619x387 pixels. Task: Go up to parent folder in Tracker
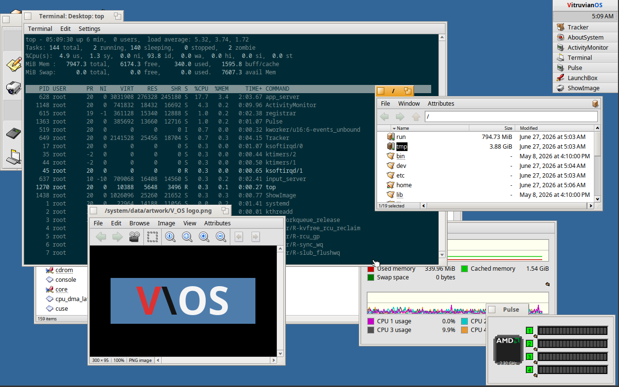pyautogui.click(x=416, y=117)
